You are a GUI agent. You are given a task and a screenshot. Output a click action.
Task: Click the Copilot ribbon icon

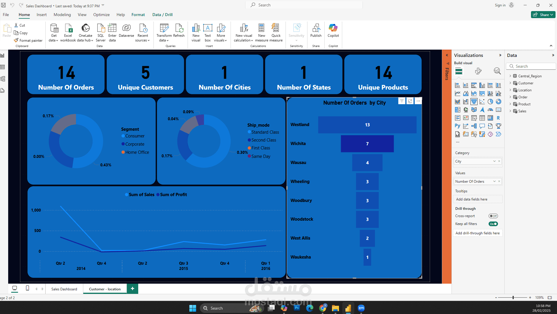(x=333, y=31)
